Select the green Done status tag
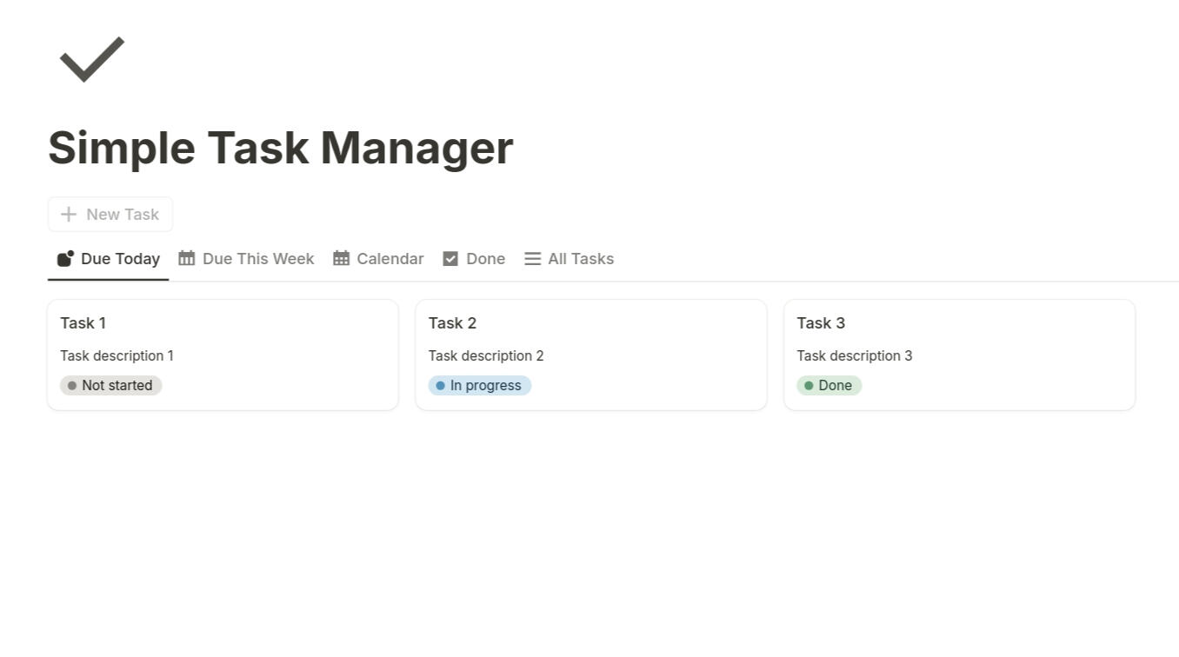Screen dimensions: 1179x657 click(x=829, y=386)
